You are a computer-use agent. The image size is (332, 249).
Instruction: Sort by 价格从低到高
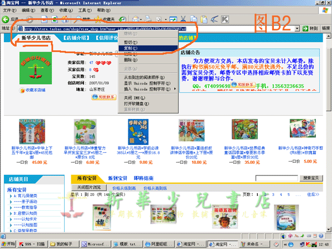click(x=124, y=188)
